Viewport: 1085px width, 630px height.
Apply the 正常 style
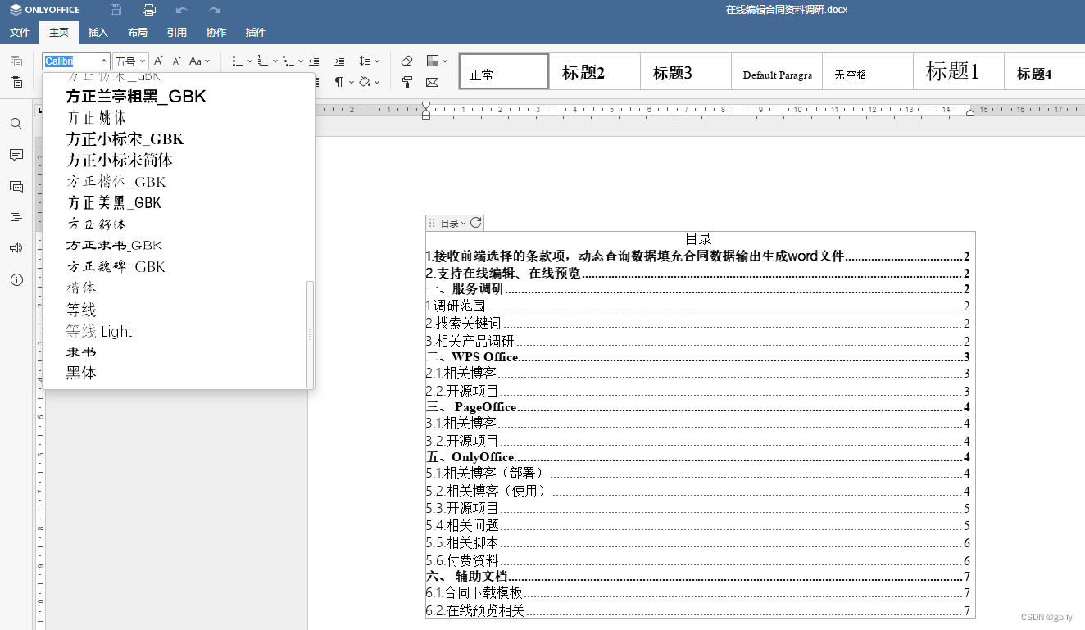[x=504, y=71]
